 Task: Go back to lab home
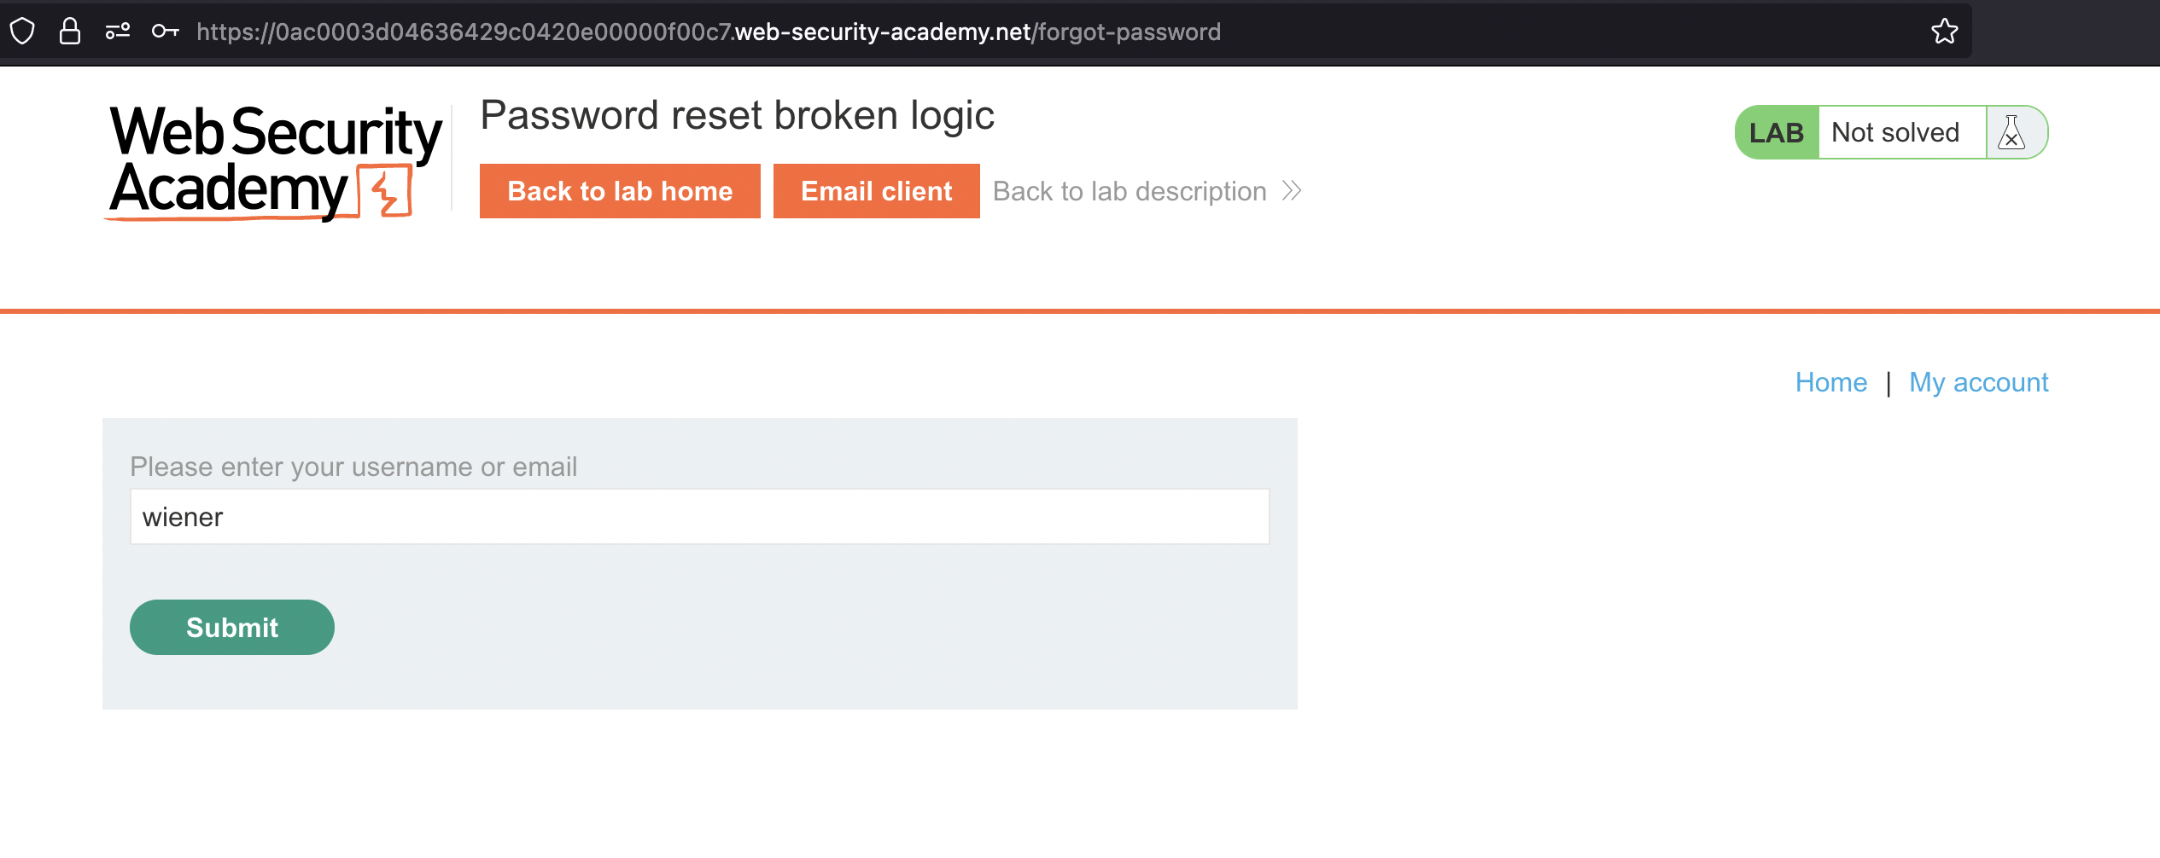pyautogui.click(x=620, y=191)
